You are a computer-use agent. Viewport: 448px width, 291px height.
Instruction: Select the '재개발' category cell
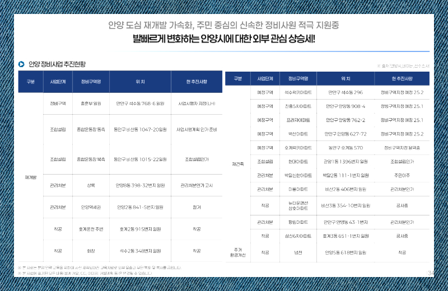(31, 177)
